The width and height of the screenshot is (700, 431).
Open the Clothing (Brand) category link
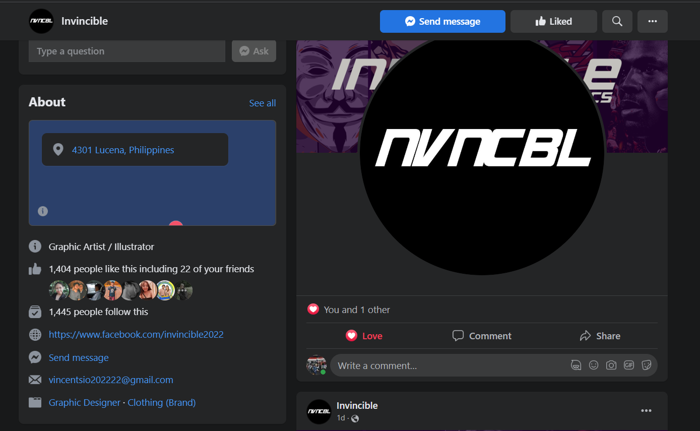click(x=161, y=402)
